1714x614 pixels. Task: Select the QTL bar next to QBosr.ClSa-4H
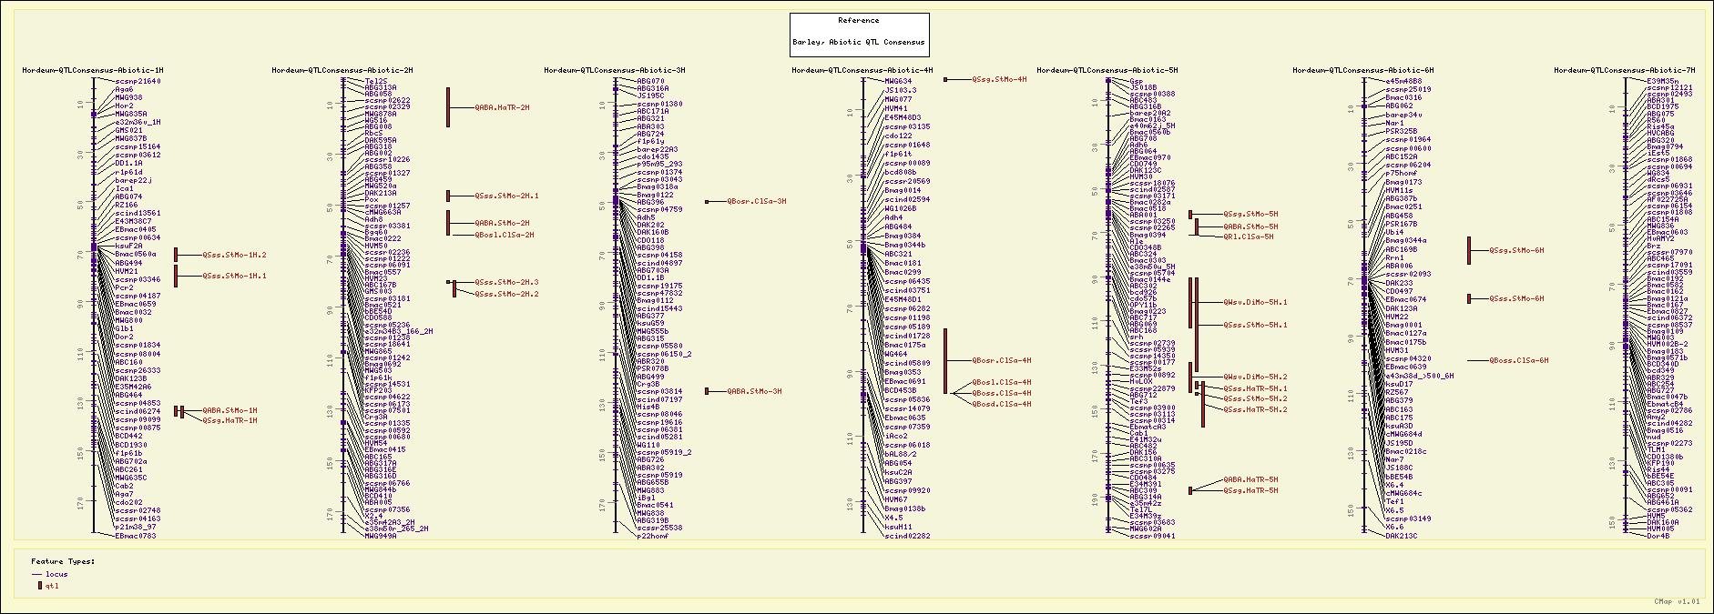pos(945,360)
